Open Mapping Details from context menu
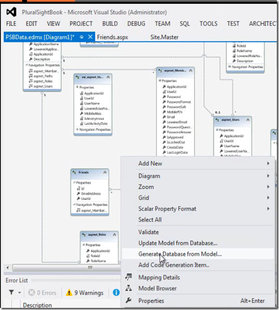This screenshot has width=279, height=310. tap(198, 278)
